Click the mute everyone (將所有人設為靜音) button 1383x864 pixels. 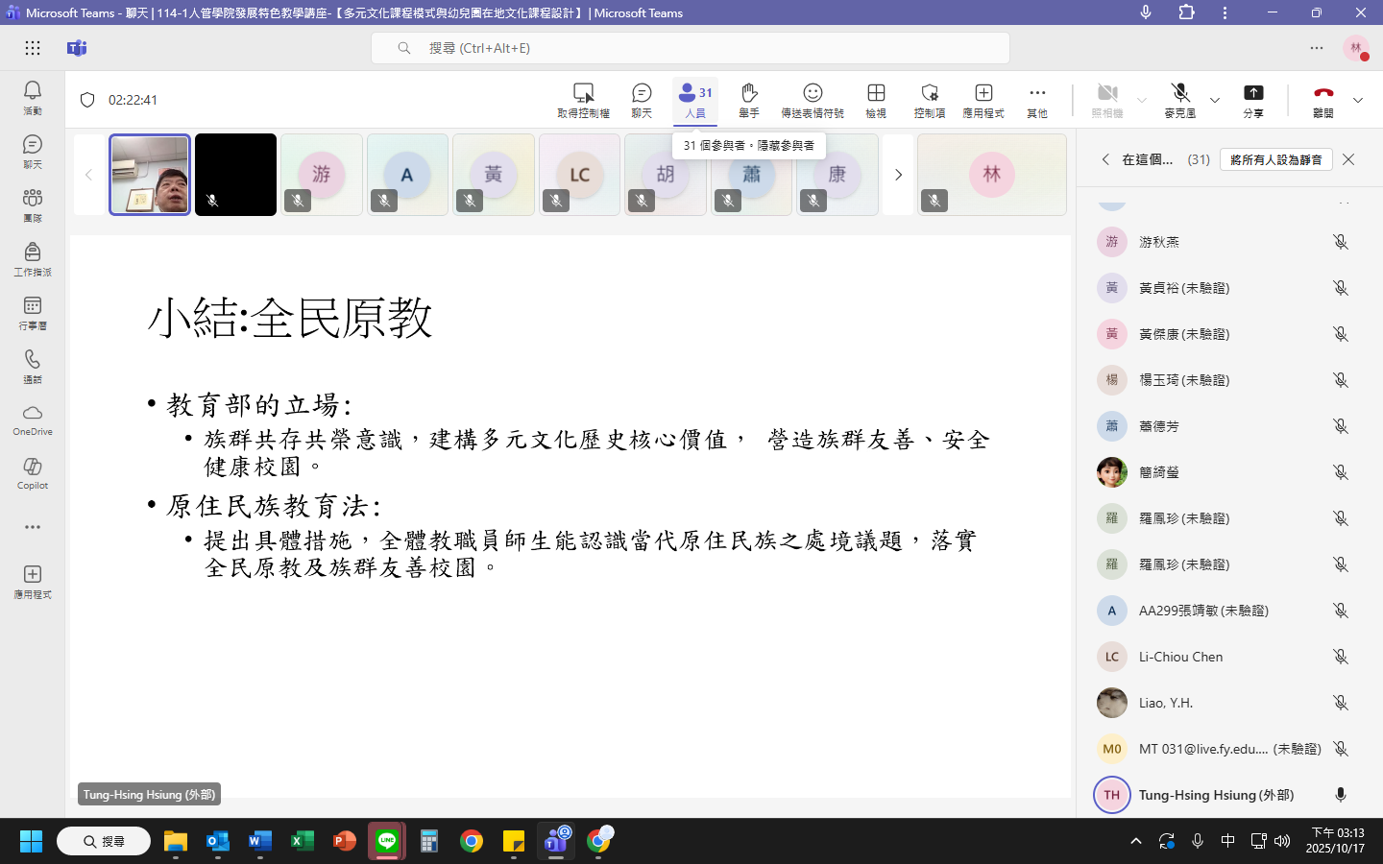point(1275,159)
